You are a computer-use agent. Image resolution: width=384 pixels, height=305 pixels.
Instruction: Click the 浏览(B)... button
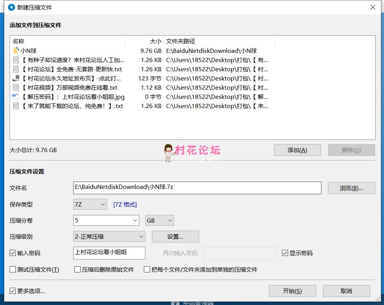(x=351, y=188)
